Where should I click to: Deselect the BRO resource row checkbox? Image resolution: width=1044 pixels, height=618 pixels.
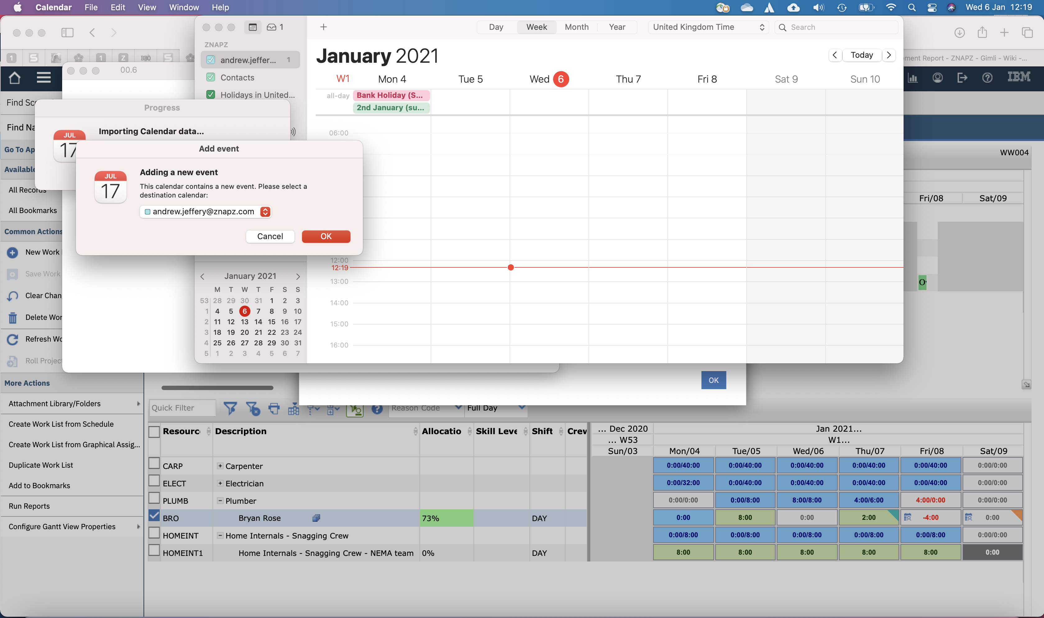tap(154, 515)
